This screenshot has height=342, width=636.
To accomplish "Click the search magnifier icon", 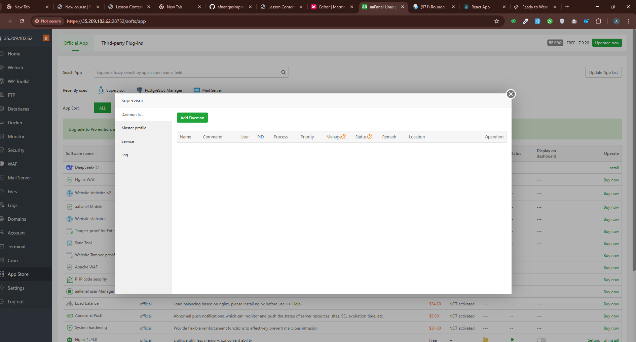I will [x=284, y=72].
